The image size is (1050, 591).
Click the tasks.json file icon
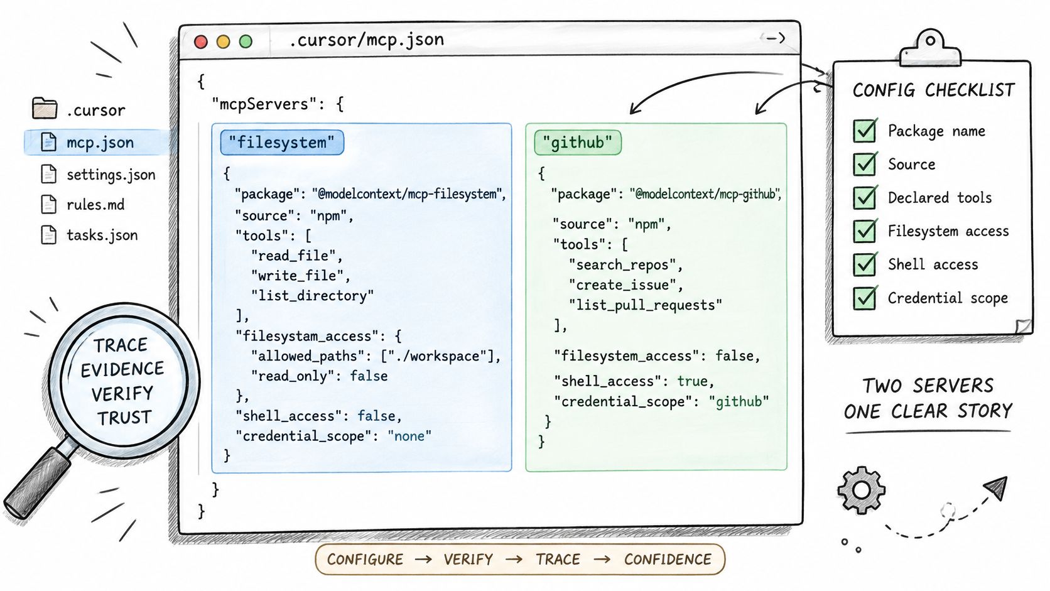tap(48, 235)
